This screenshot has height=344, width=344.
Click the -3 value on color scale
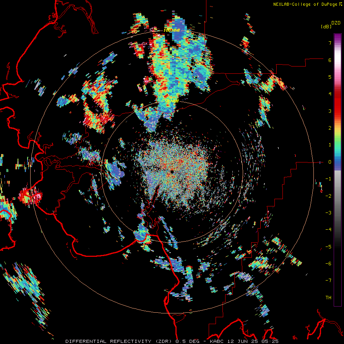click(328, 213)
